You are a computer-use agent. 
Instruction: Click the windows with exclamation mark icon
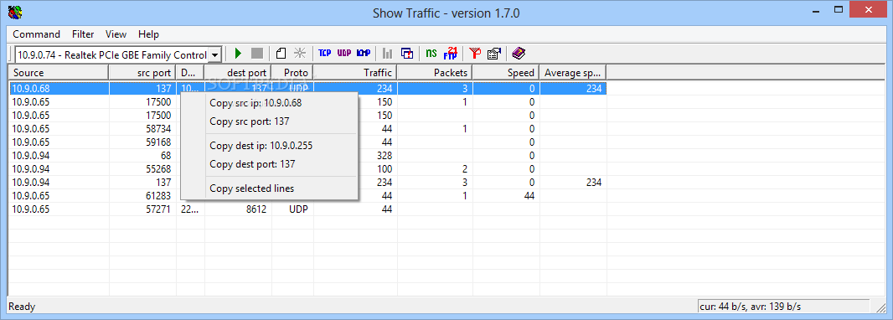(x=407, y=54)
